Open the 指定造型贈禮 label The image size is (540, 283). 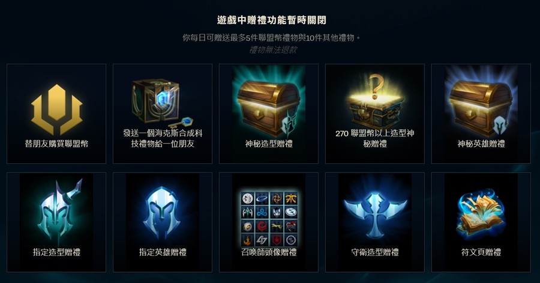point(56,252)
